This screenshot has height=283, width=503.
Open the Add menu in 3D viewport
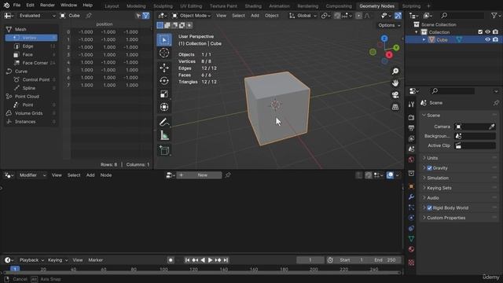(x=255, y=16)
